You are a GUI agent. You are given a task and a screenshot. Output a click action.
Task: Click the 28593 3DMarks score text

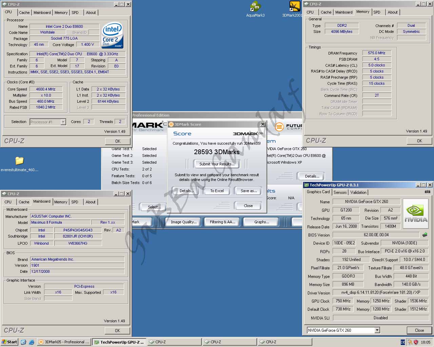click(217, 152)
